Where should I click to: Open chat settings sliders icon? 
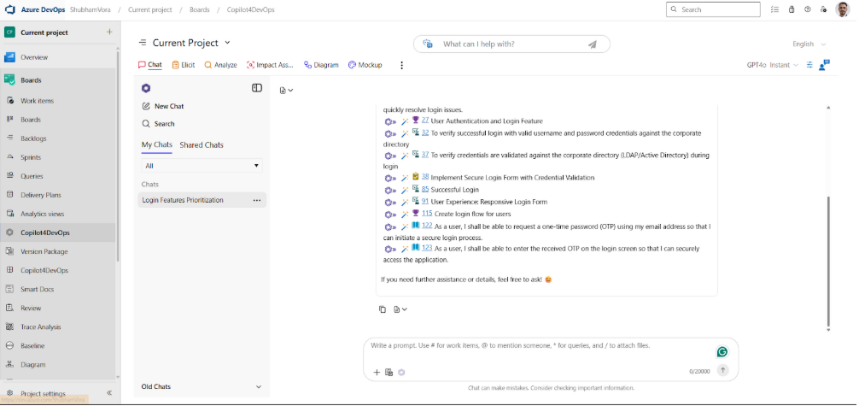pyautogui.click(x=809, y=65)
